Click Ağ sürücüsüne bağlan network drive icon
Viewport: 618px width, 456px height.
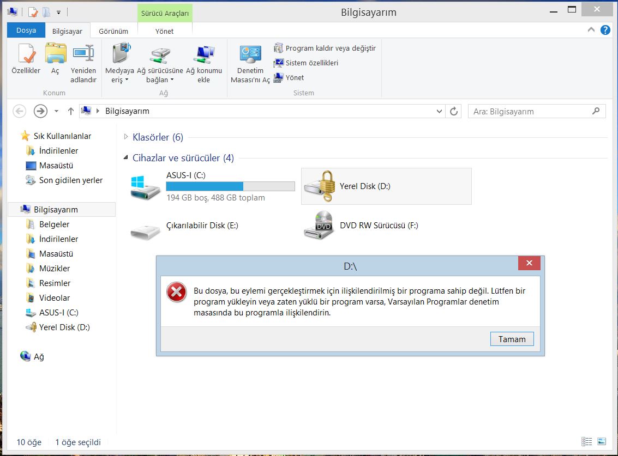click(160, 55)
